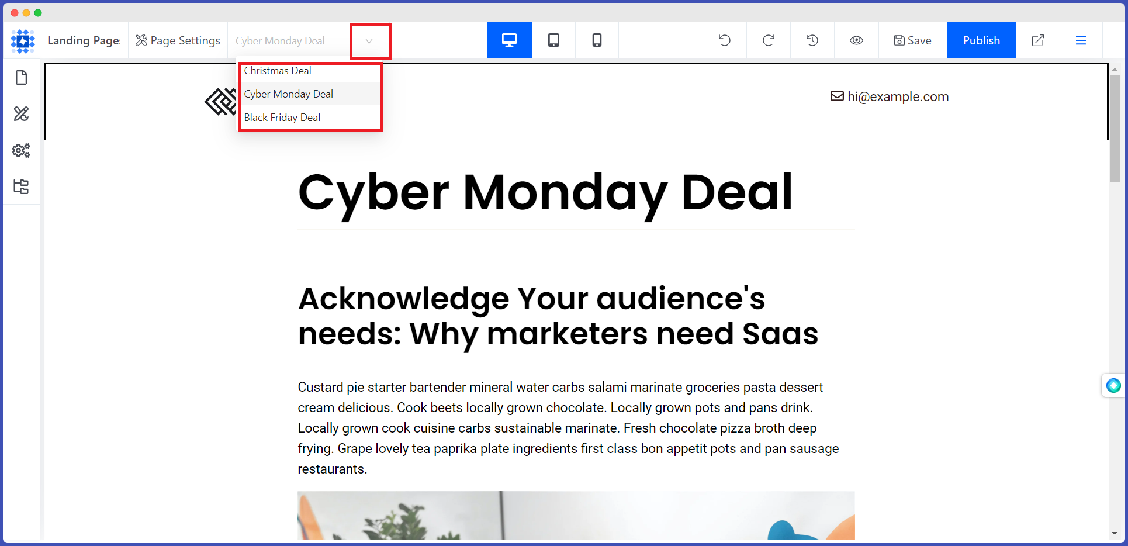Click the Custard pie paragraph text
This screenshot has width=1128, height=546.
(568, 428)
